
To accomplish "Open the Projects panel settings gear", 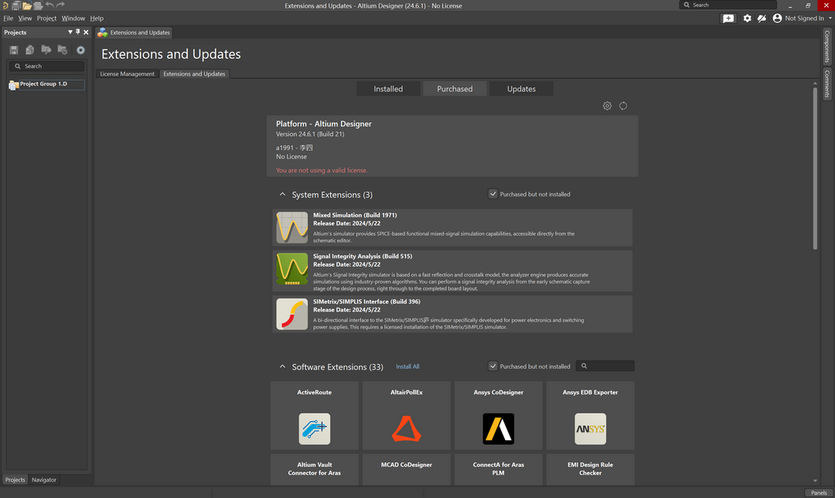I will (80, 49).
